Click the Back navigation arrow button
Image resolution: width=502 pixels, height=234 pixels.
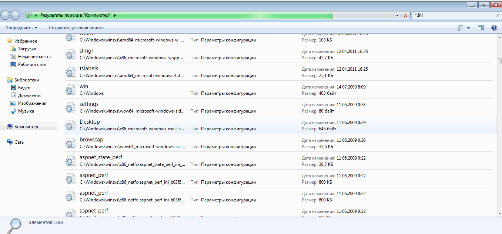5,15
